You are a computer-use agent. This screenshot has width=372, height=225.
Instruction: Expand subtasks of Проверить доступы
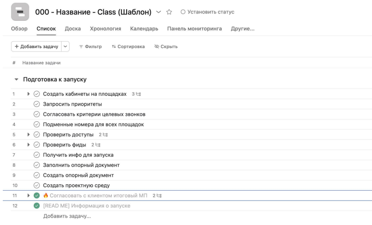tap(28, 135)
